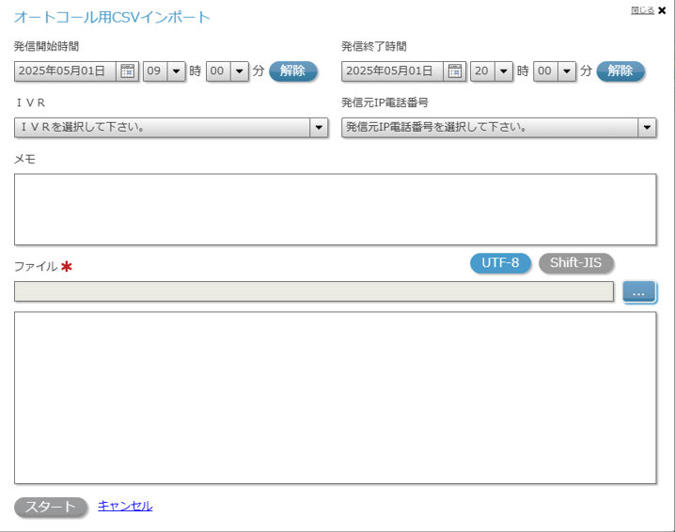The height and width of the screenshot is (532, 675).
Task: Click the ファイル label
Action: click(36, 266)
